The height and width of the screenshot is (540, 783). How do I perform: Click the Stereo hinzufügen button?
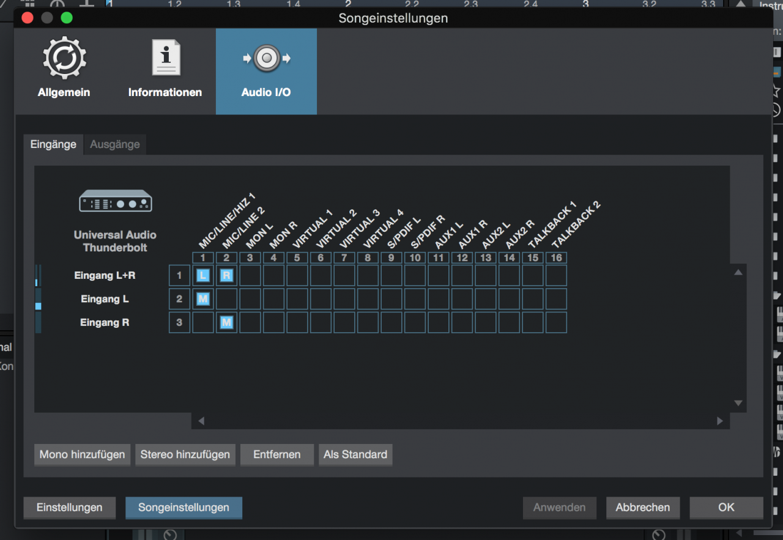[x=185, y=454]
